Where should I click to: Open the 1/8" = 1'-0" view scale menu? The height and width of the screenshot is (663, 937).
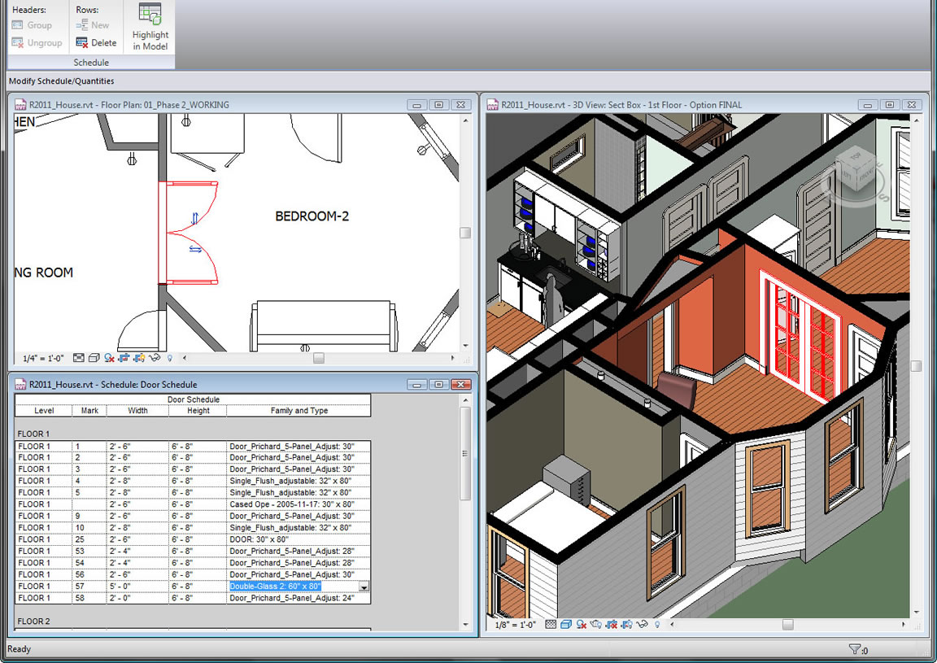point(515,624)
